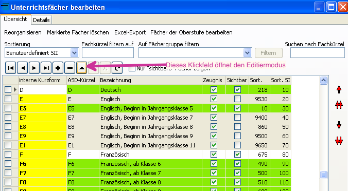Open the Auf Fächergruppe filtern dropdown
Viewport: 348px width, 191px height.
click(247, 53)
